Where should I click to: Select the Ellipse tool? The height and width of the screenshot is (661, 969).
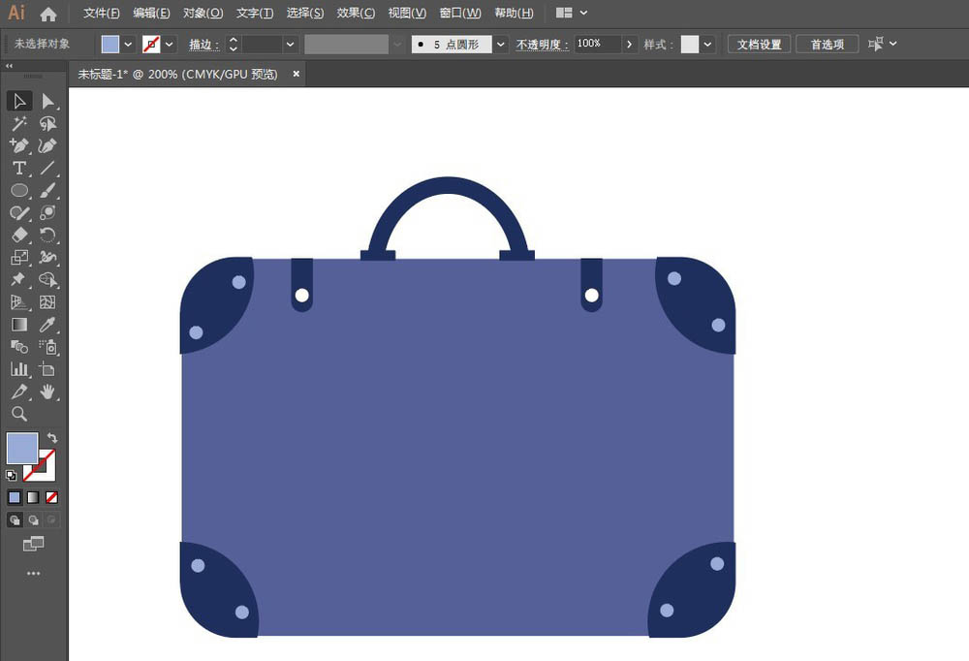19,190
